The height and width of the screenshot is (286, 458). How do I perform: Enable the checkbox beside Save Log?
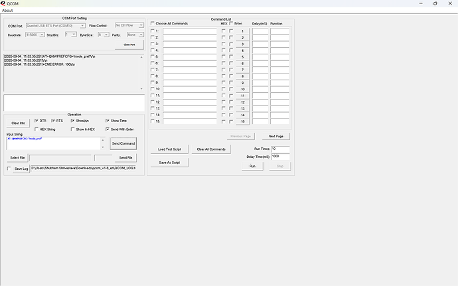pos(9,169)
